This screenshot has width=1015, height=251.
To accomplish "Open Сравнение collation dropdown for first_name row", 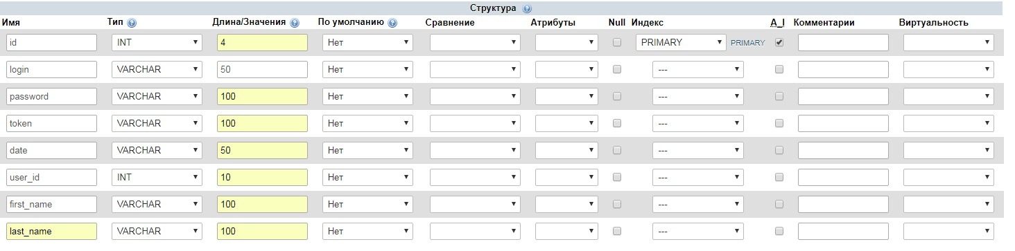I will pyautogui.click(x=475, y=204).
